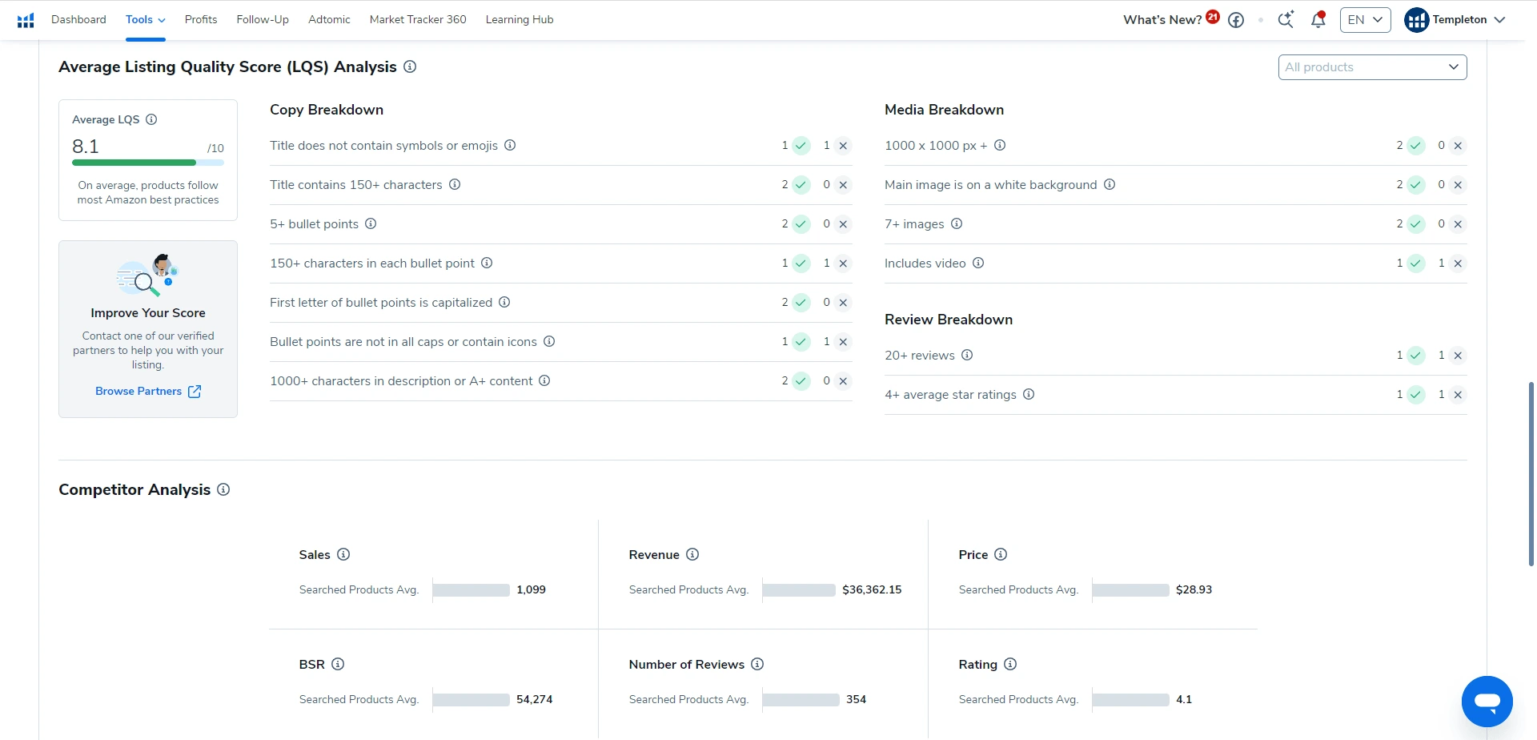
Task: Click the notification bell icon
Action: click(1318, 20)
